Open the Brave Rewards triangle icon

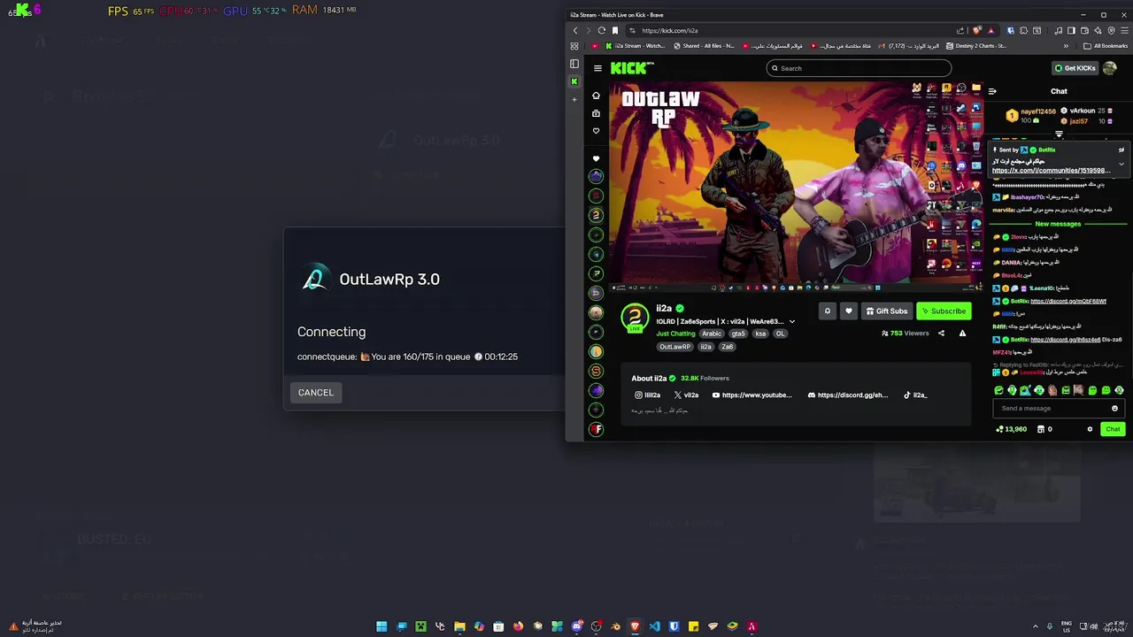coord(990,30)
